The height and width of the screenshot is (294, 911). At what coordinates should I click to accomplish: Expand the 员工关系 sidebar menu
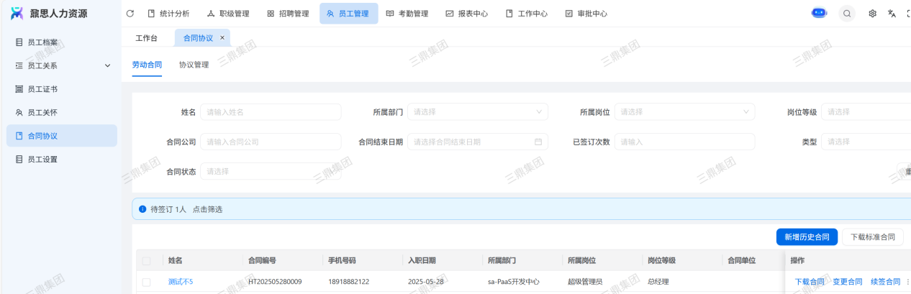(108, 65)
